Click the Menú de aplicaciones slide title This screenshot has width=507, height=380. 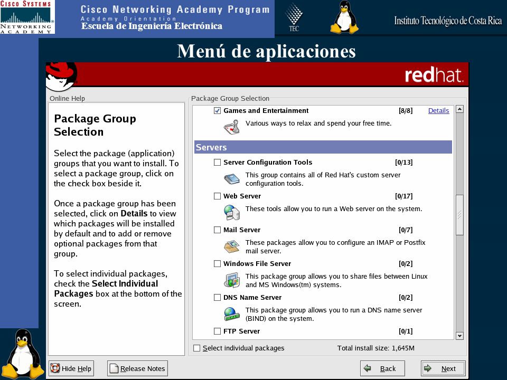266,51
